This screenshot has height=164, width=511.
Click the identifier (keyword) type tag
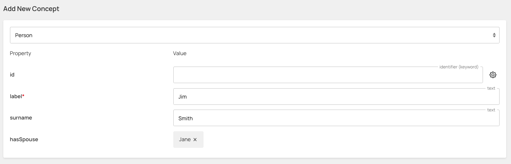pyautogui.click(x=459, y=67)
